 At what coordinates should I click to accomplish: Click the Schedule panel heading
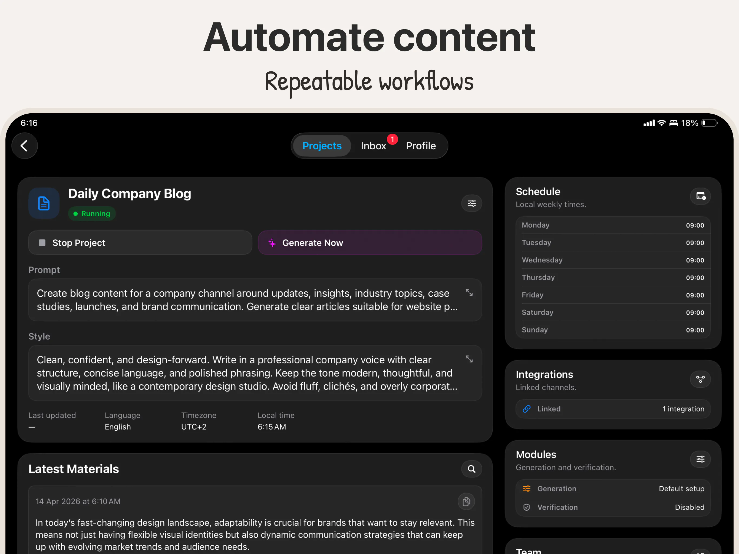click(x=538, y=192)
